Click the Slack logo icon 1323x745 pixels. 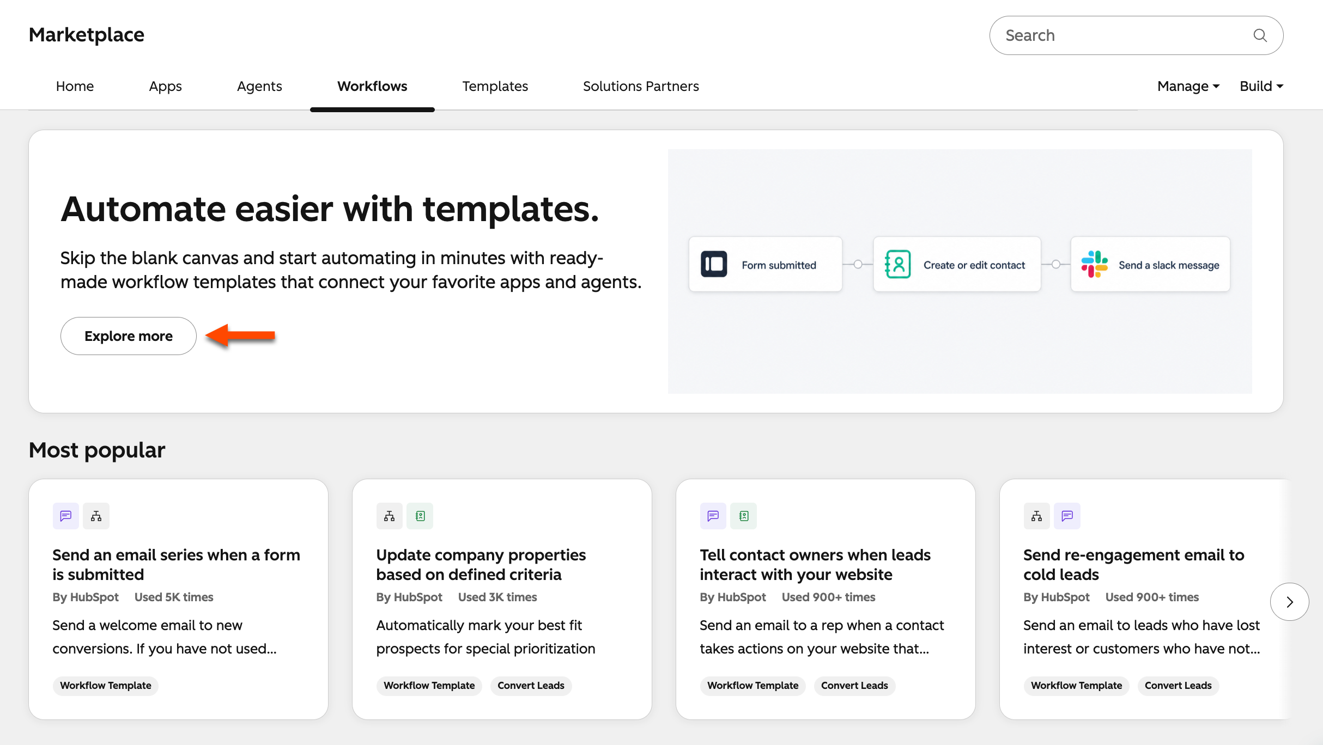coord(1094,265)
